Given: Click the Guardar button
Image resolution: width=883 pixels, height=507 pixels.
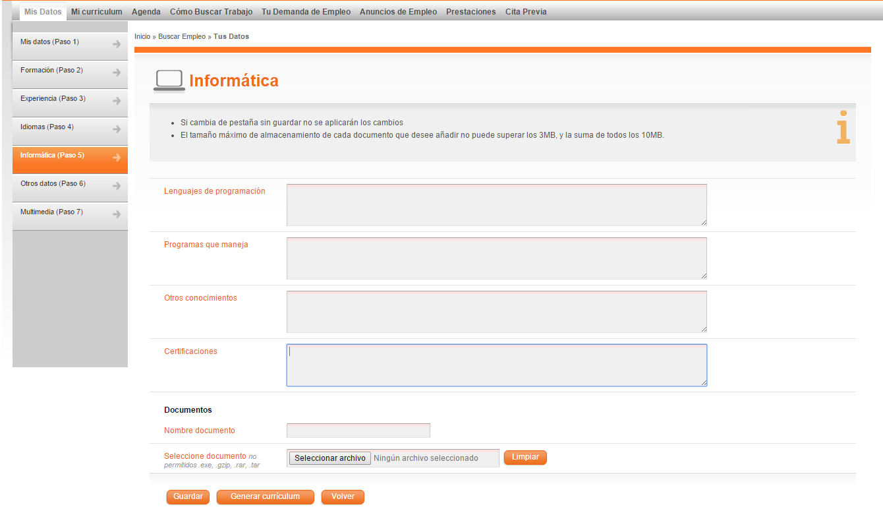Looking at the screenshot, I should pyautogui.click(x=187, y=496).
